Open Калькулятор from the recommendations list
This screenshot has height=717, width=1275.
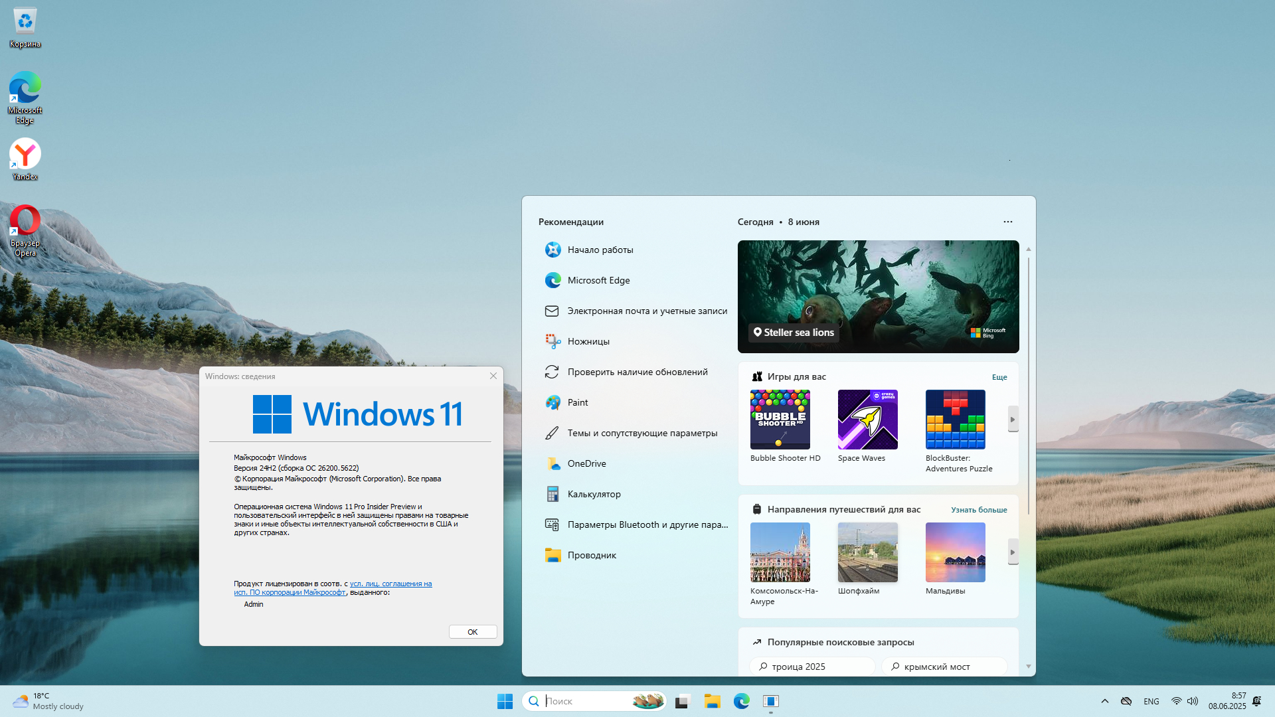(594, 494)
